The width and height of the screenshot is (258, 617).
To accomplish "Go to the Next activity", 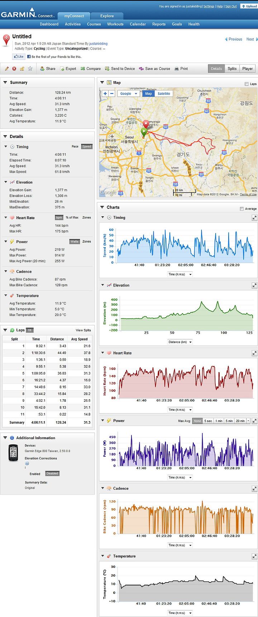I will click(252, 39).
